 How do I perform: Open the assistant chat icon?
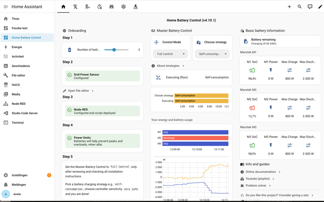click(x=310, y=7)
